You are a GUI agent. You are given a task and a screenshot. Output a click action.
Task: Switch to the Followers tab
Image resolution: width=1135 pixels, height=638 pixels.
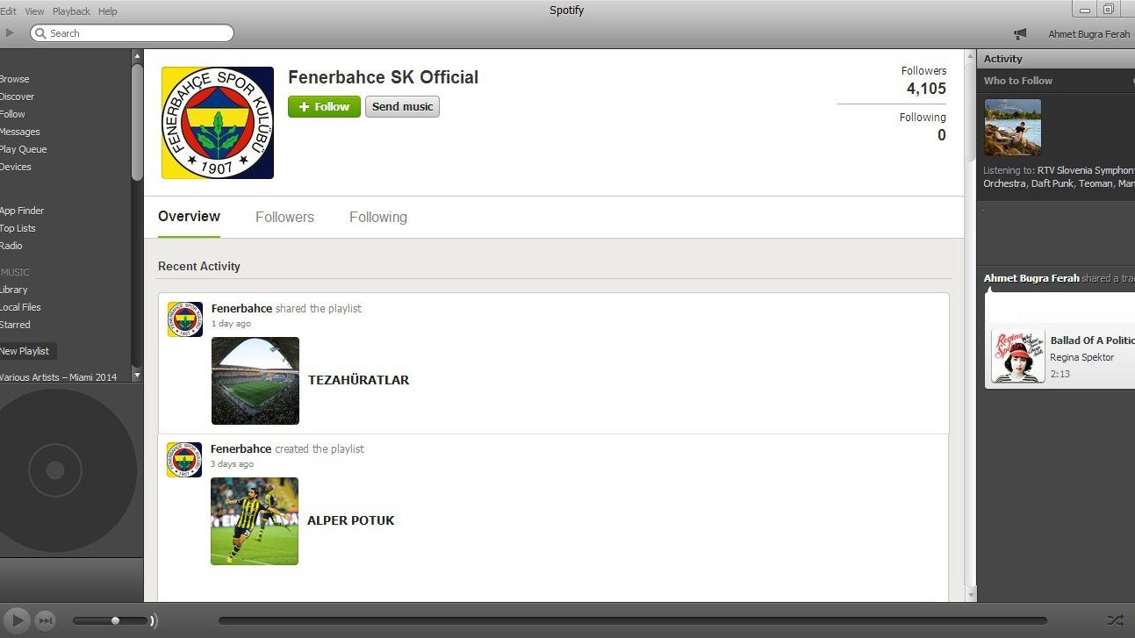(x=284, y=217)
